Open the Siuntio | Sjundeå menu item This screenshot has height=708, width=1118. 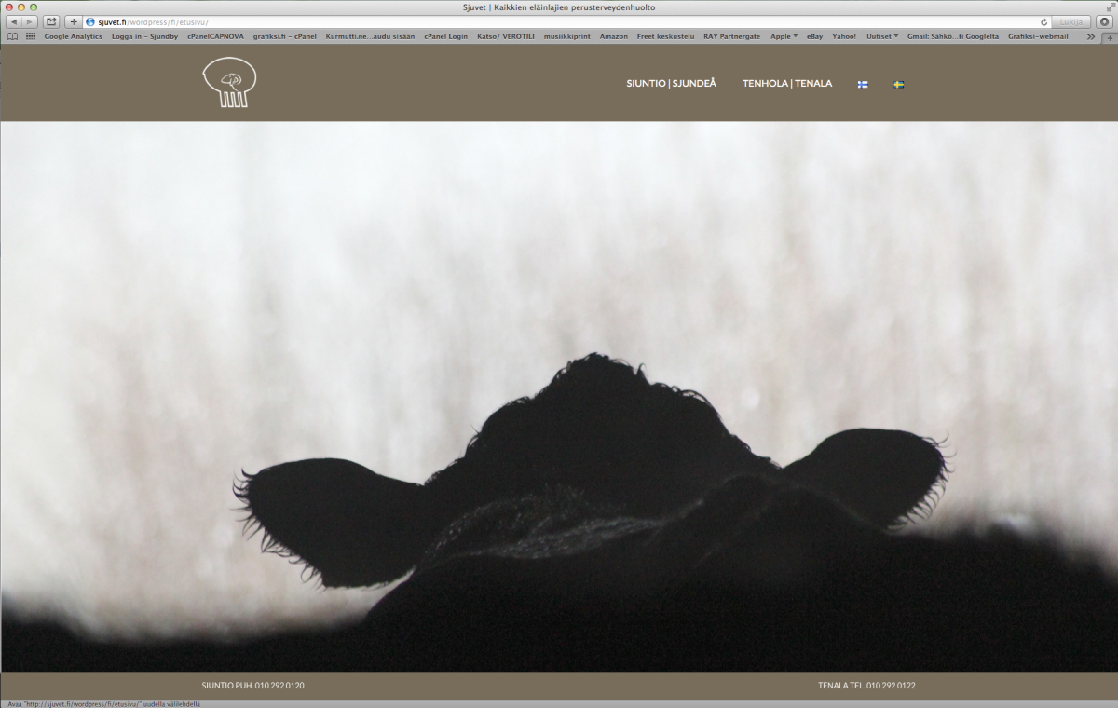pyautogui.click(x=671, y=84)
